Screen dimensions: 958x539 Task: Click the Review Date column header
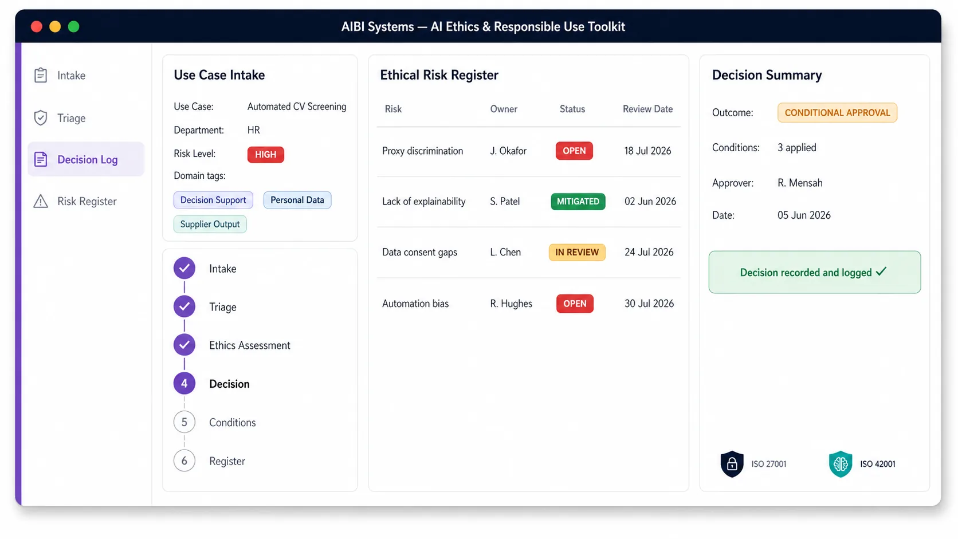pos(648,109)
